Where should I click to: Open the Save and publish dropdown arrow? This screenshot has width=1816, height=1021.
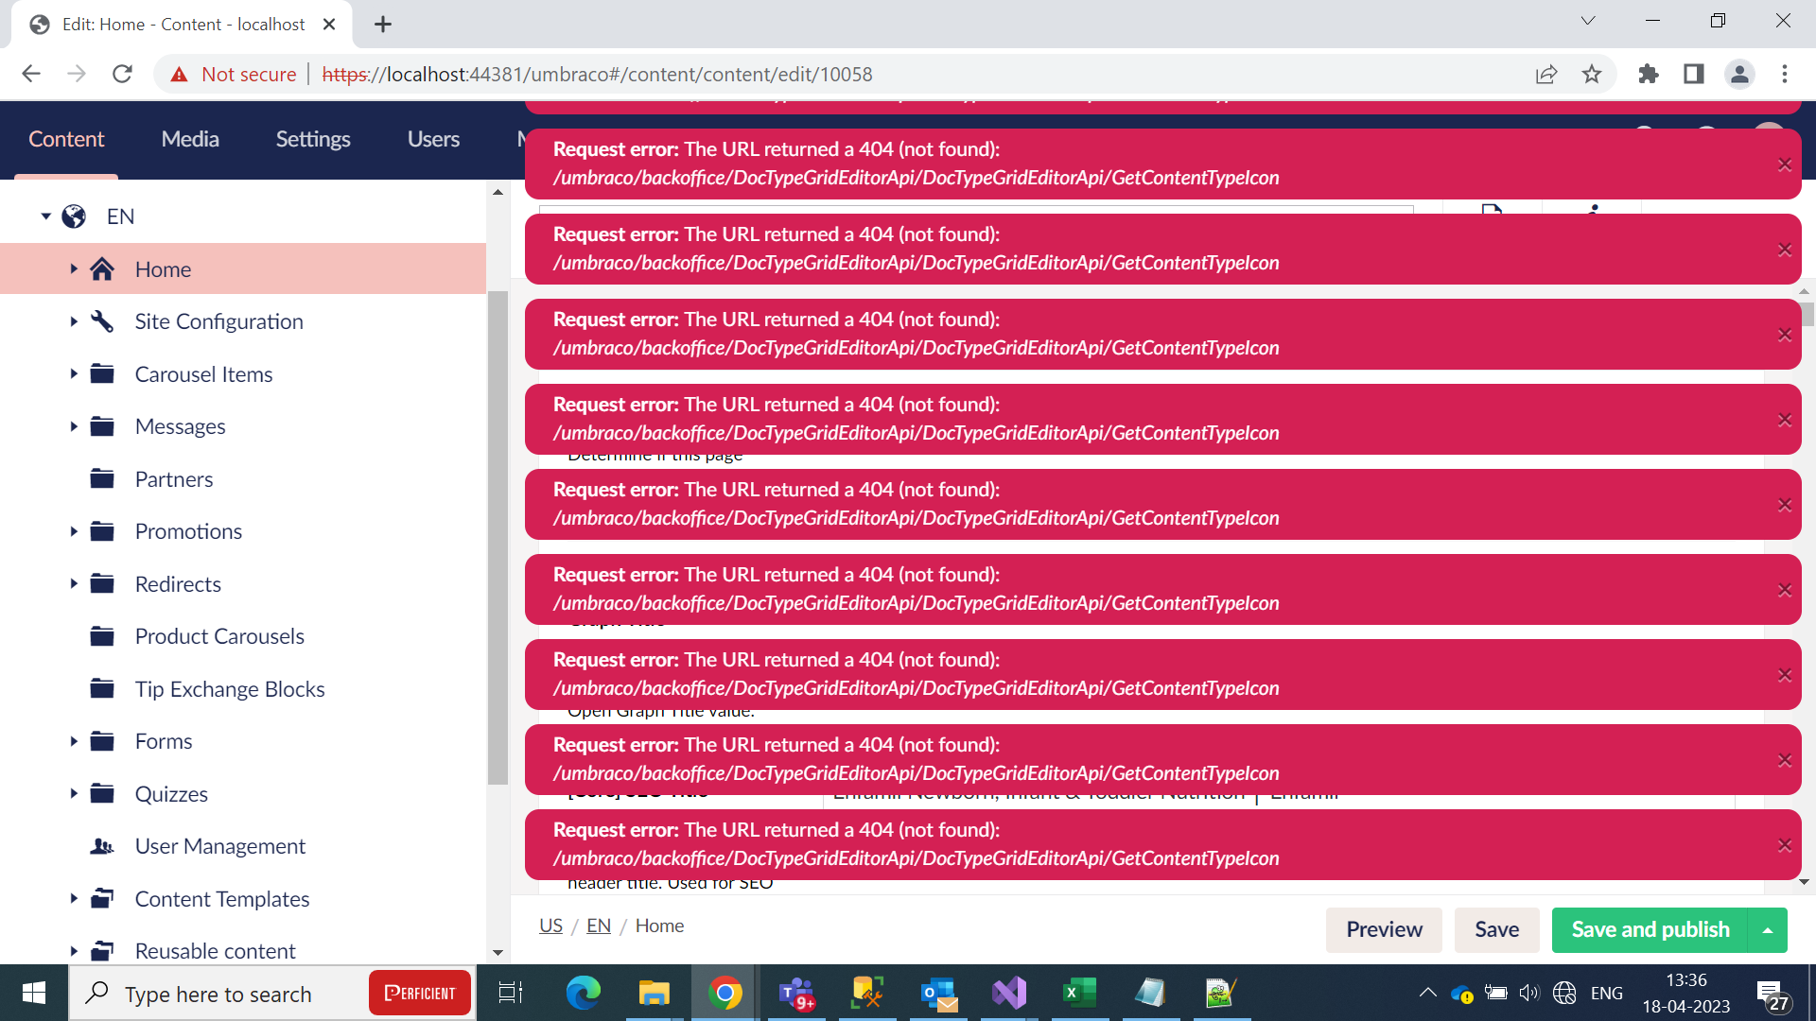(1767, 930)
